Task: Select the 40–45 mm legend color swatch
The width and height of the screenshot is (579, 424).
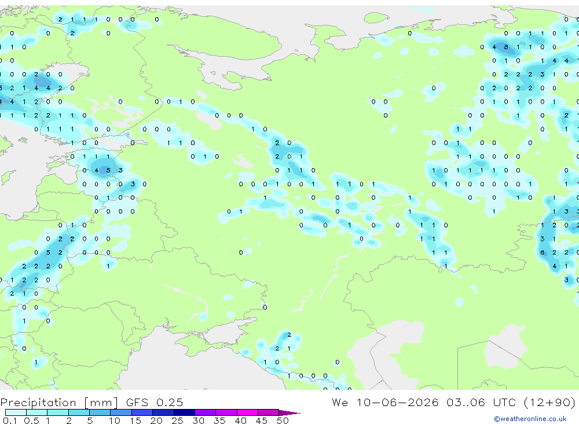Action: click(247, 412)
